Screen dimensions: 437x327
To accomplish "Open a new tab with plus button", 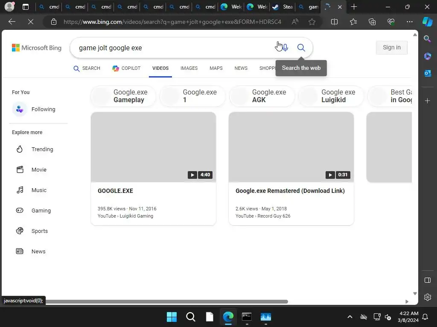I will point(354,7).
